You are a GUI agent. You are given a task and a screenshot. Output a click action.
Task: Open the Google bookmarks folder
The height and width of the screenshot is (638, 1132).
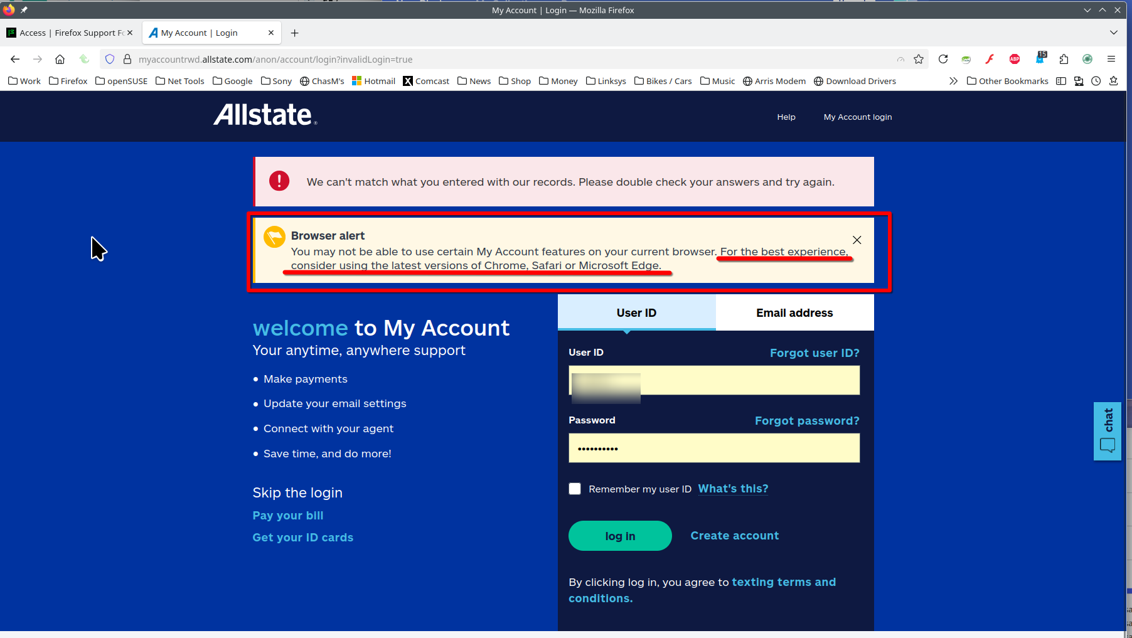coord(233,81)
